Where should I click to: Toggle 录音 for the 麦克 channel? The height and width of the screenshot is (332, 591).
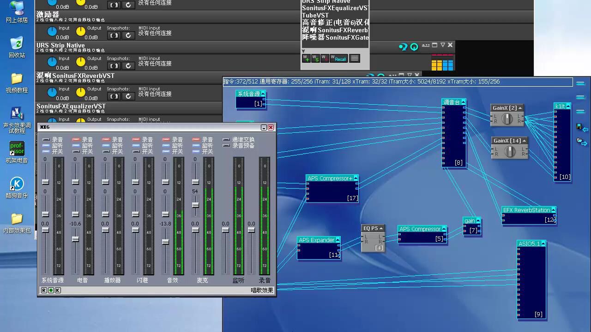(x=196, y=140)
